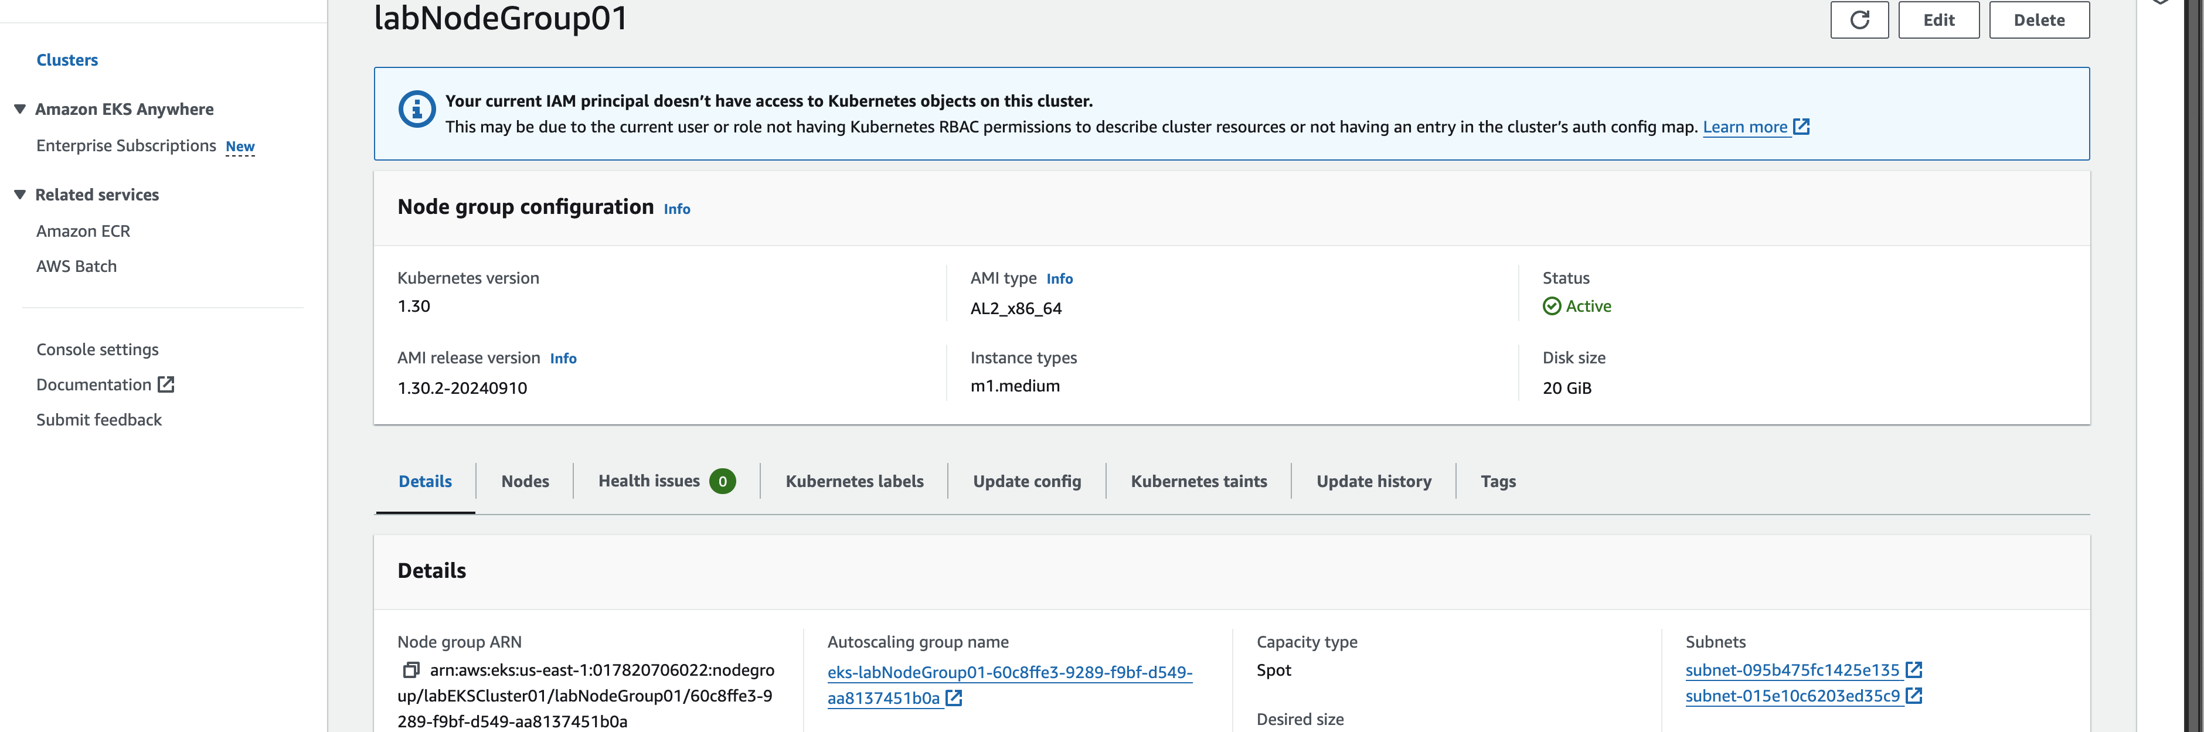The height and width of the screenshot is (732, 2204).
Task: Click the Edit button
Action: pyautogui.click(x=1939, y=20)
